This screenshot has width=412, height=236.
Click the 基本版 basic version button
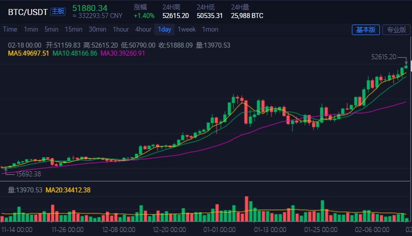[366, 30]
